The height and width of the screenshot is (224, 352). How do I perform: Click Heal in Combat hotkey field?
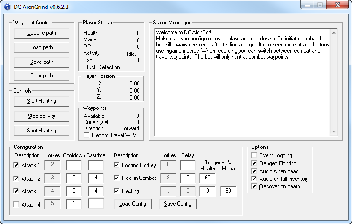pos(168,178)
